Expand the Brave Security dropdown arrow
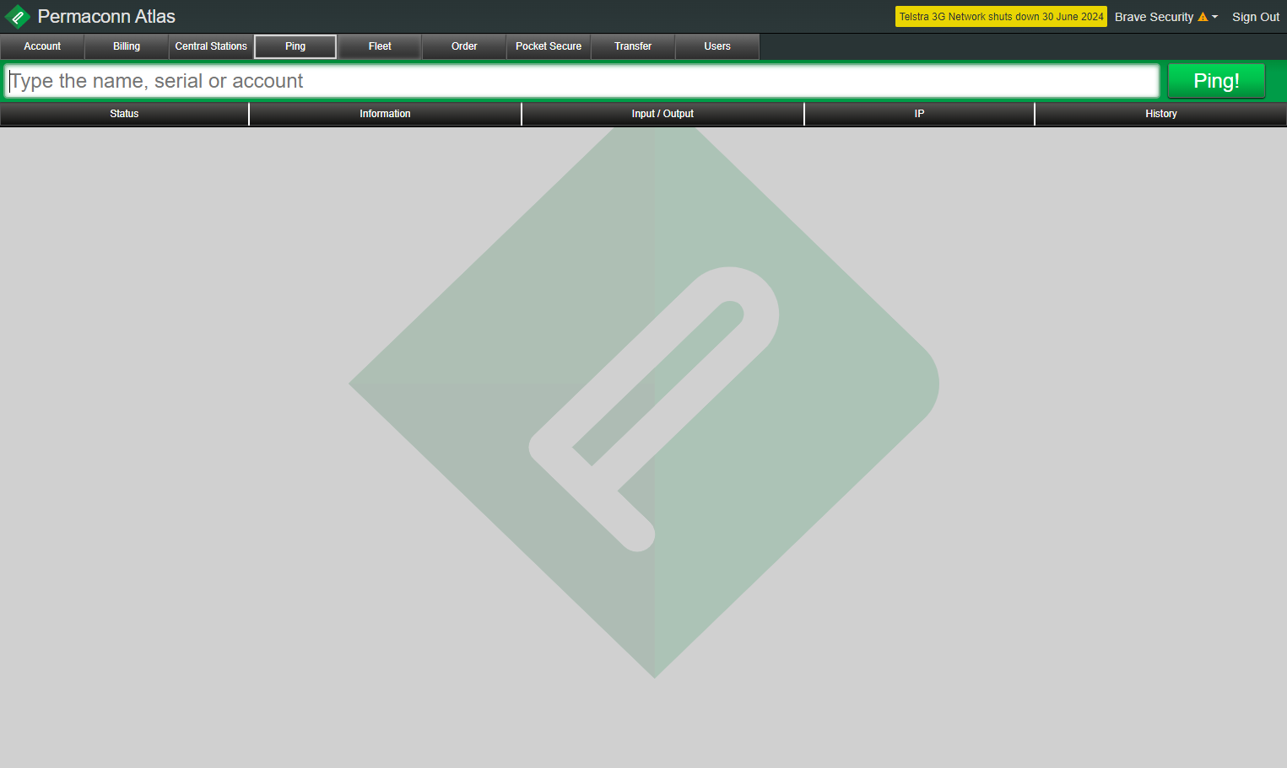The height and width of the screenshot is (768, 1287). click(1215, 17)
